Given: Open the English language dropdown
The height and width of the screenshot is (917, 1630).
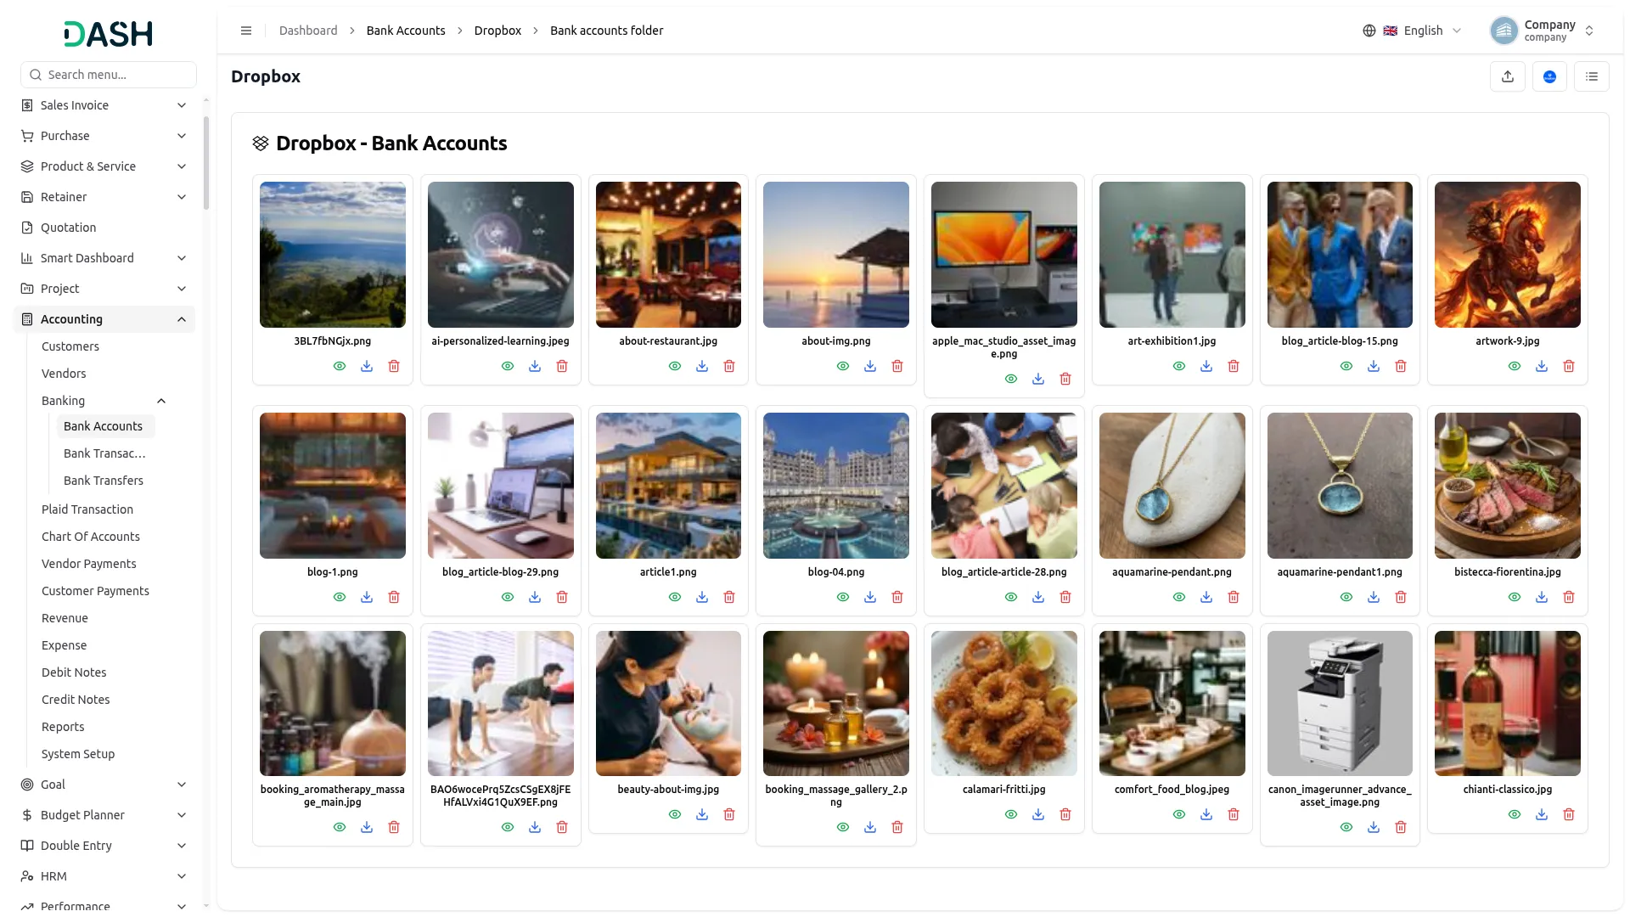Looking at the screenshot, I should click(x=1412, y=31).
